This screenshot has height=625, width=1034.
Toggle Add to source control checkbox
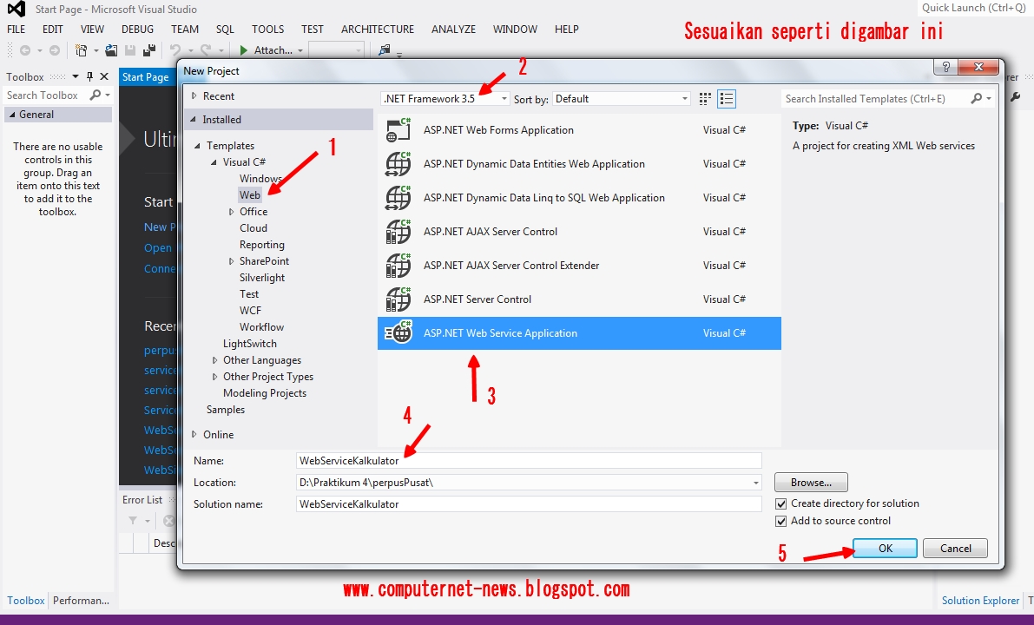tap(781, 521)
